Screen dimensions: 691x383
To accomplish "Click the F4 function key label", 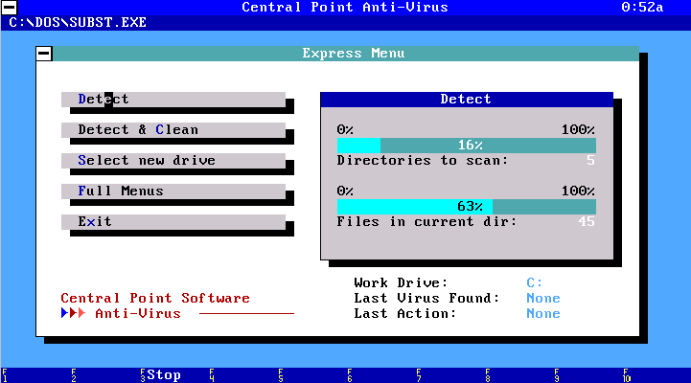I will [x=212, y=375].
